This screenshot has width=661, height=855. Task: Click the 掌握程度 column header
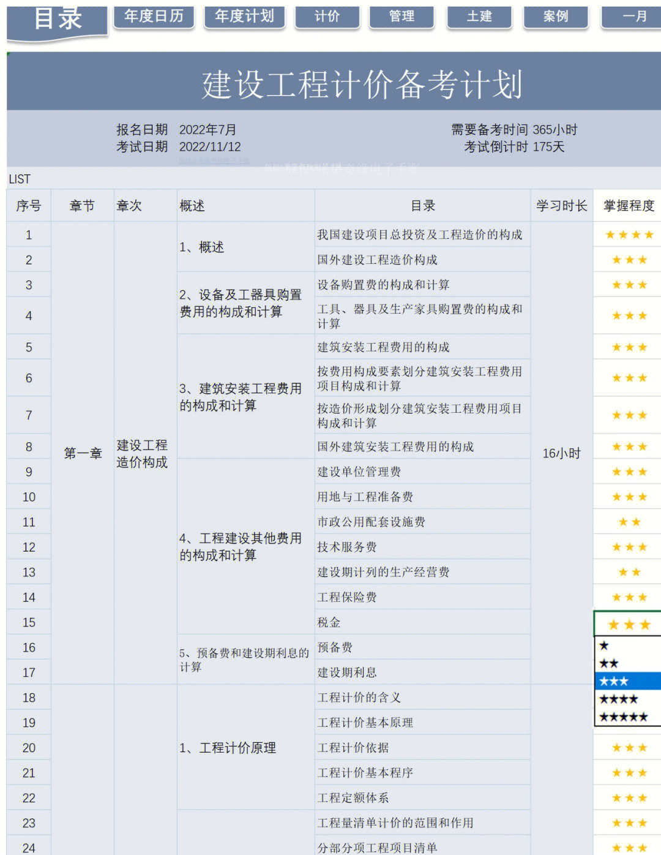tap(628, 206)
